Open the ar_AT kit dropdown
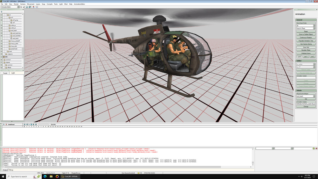 (314, 67)
